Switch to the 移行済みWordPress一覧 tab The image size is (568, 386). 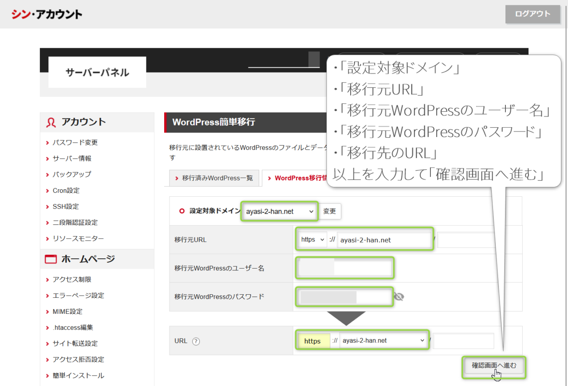tap(214, 178)
